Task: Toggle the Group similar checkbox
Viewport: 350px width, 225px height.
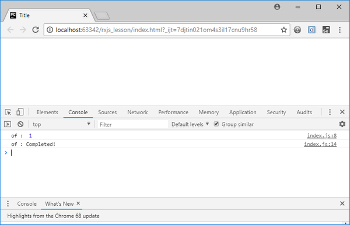Action: [x=216, y=124]
